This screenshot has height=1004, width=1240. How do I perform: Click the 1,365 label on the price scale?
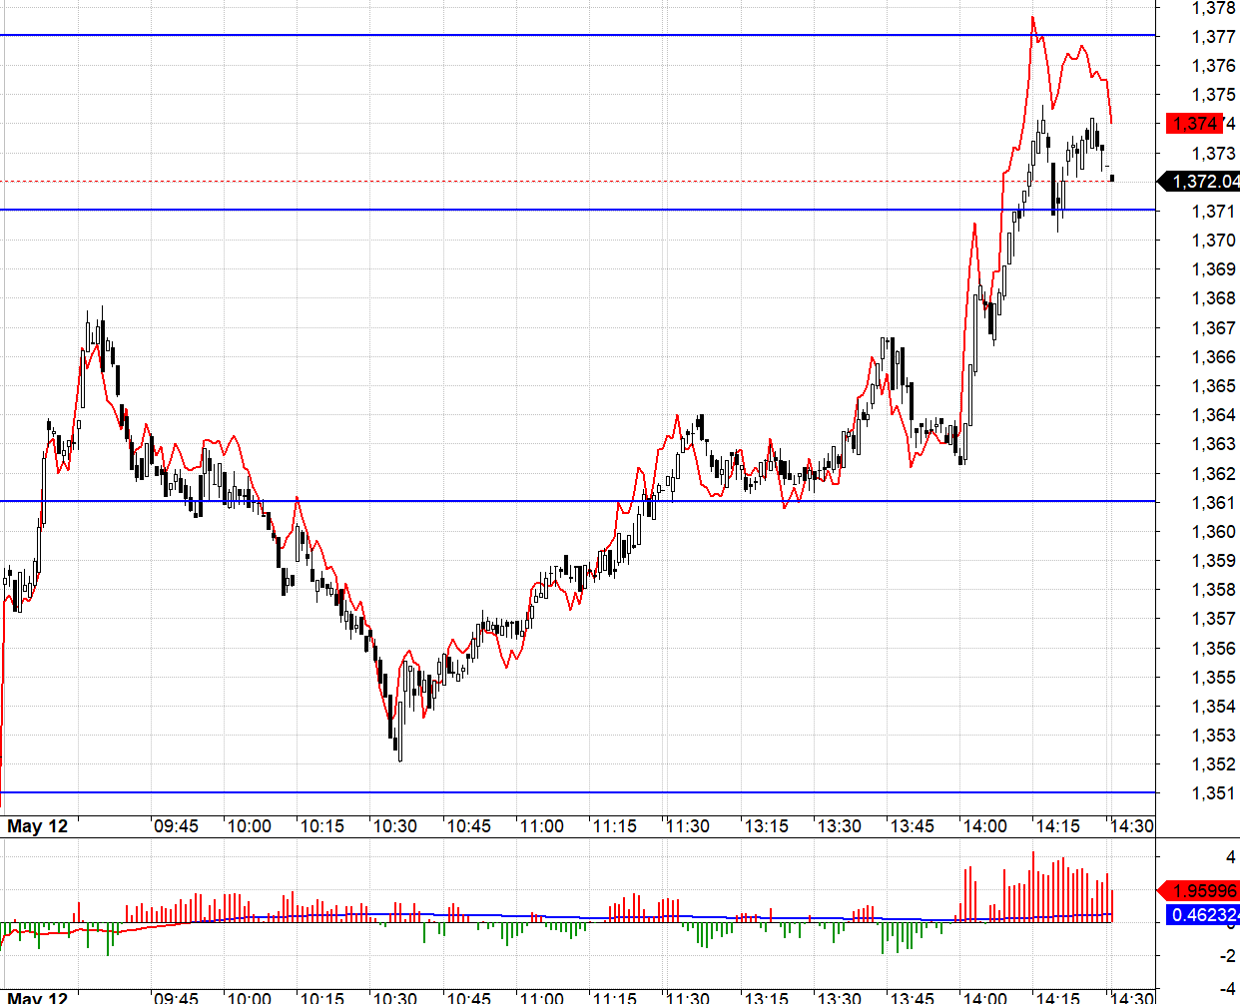(x=1213, y=386)
